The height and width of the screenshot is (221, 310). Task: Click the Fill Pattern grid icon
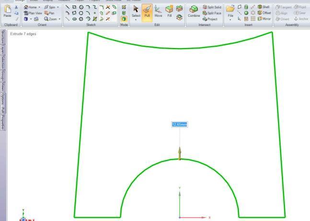click(253, 19)
